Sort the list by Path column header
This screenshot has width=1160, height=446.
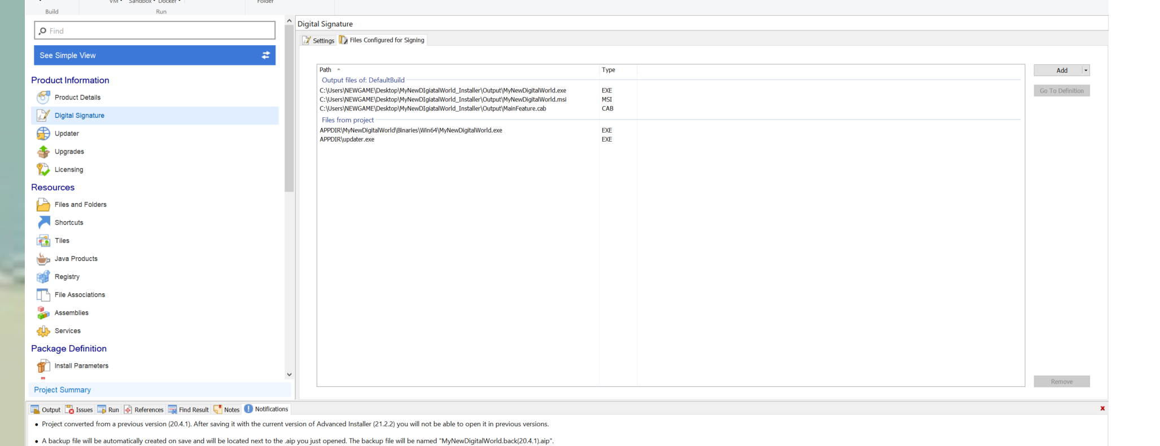pyautogui.click(x=326, y=70)
